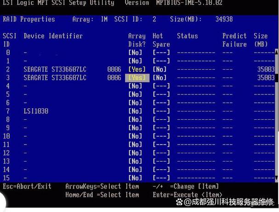
Task: Click Enter=Execute <Item> hint
Action: coord(188,195)
